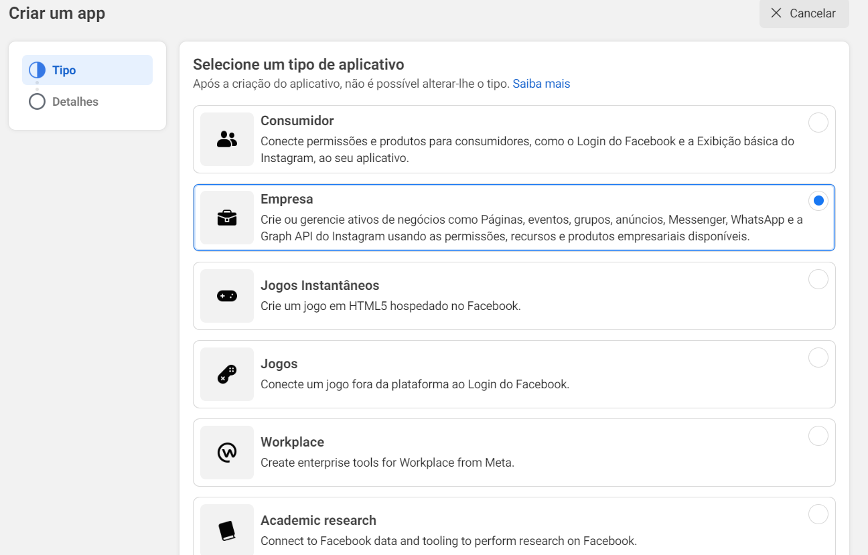Open the Detalhes step in sidebar
Screen dimensions: 868x555
[x=87, y=102]
